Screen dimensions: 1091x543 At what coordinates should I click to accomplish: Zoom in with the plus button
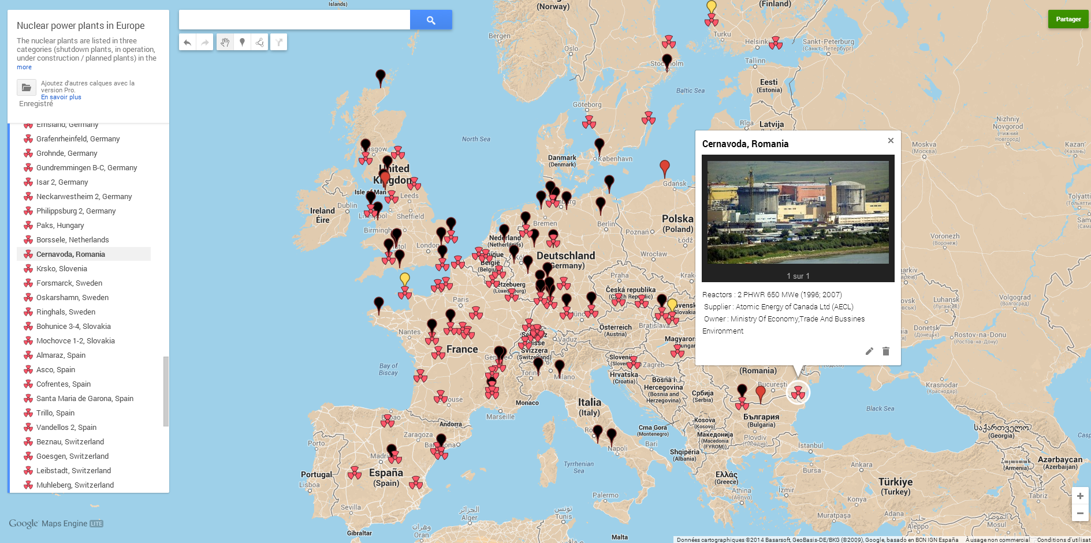[1080, 496]
